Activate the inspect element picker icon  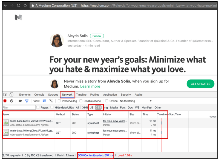coord(5,95)
